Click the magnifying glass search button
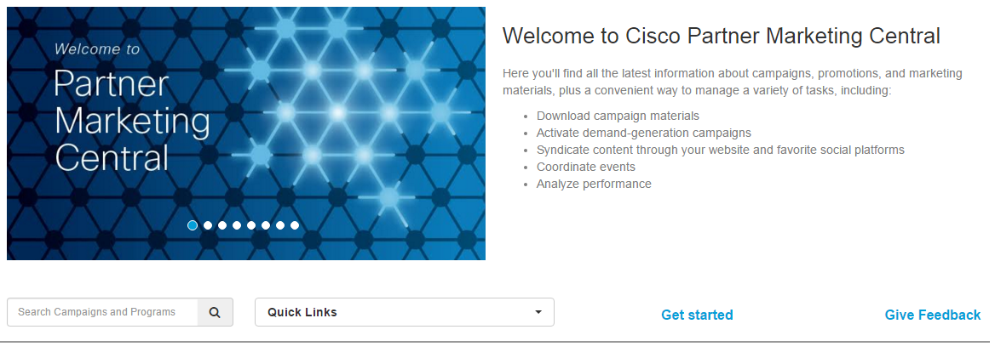Image resolution: width=995 pixels, height=358 pixels. [215, 312]
